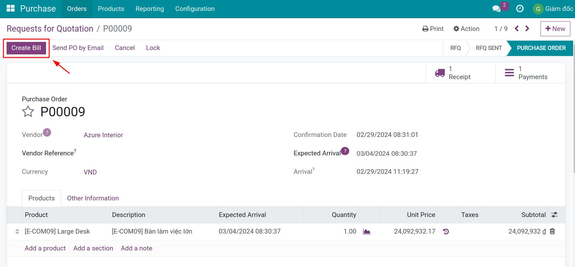Screen dimensions: 575x267
Task: Go to next record arrow
Action: point(527,28)
